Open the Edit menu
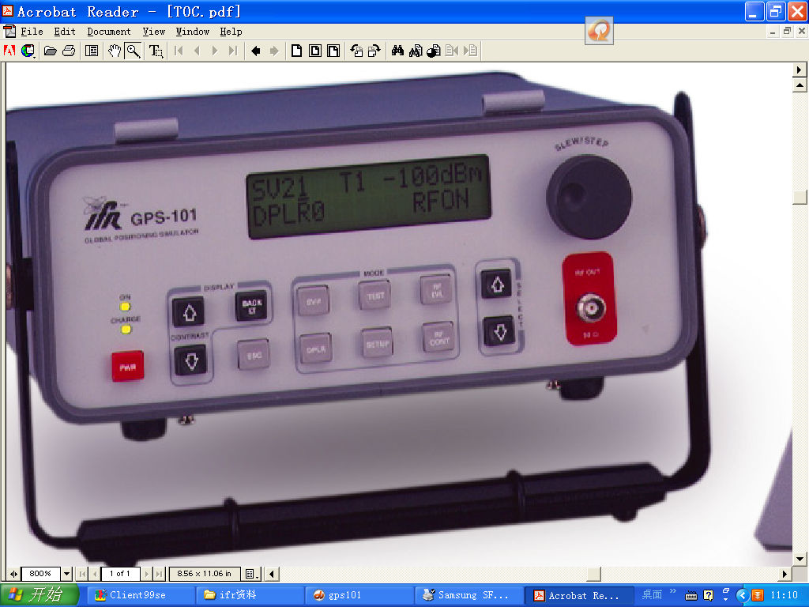The height and width of the screenshot is (607, 809). pyautogui.click(x=65, y=32)
